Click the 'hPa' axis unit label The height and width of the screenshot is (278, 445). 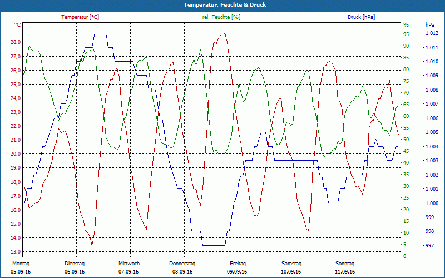(x=430, y=25)
